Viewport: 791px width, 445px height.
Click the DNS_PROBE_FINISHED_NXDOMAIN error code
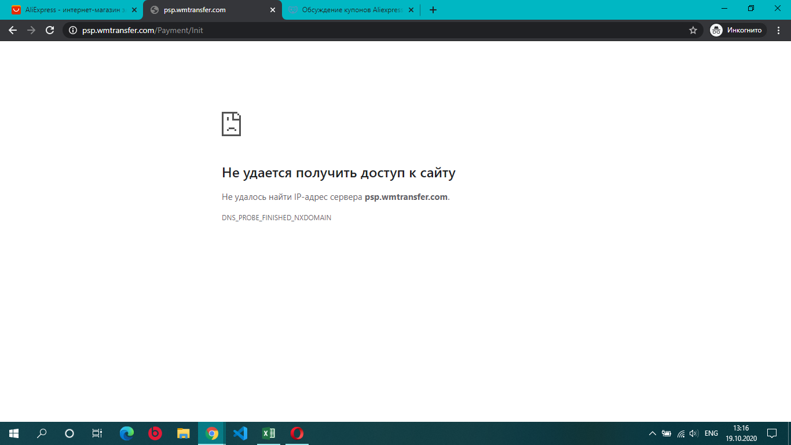(x=276, y=218)
